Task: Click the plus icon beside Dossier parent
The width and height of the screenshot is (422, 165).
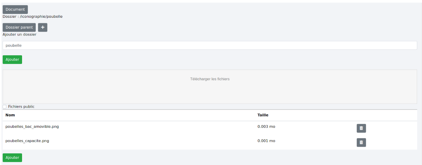Action: tap(43, 27)
